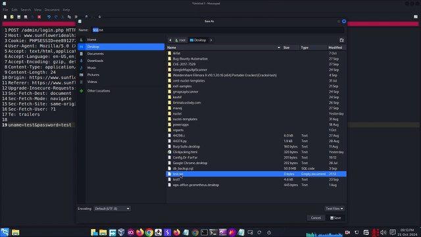Click the Redo arrow in Mousepad toolbar
421x237 pixels.
pos(56,17)
